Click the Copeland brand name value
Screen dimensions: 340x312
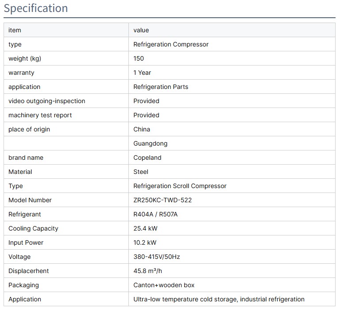[147, 158]
